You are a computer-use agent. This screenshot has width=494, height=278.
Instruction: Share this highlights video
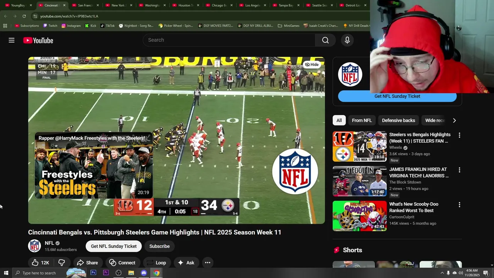click(x=88, y=263)
